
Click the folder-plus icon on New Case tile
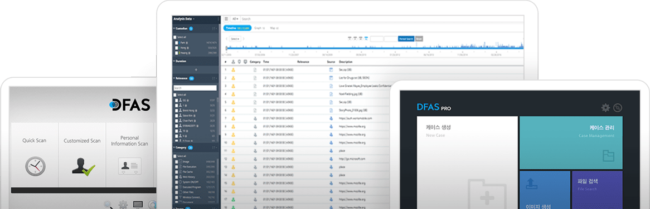coord(487,194)
